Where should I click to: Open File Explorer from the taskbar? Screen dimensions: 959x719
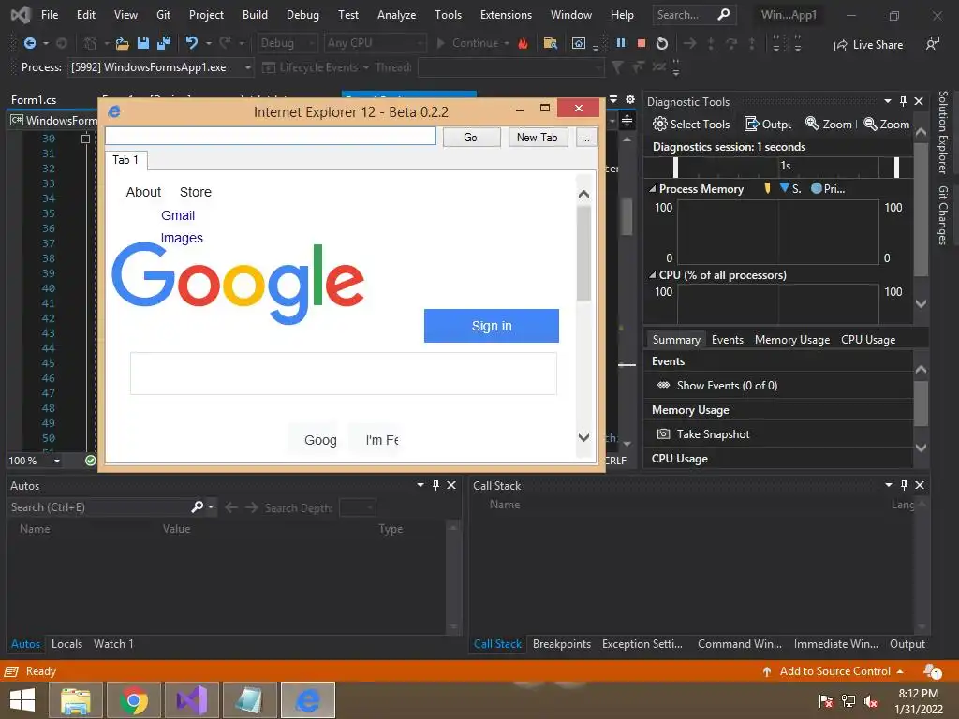[x=76, y=700]
